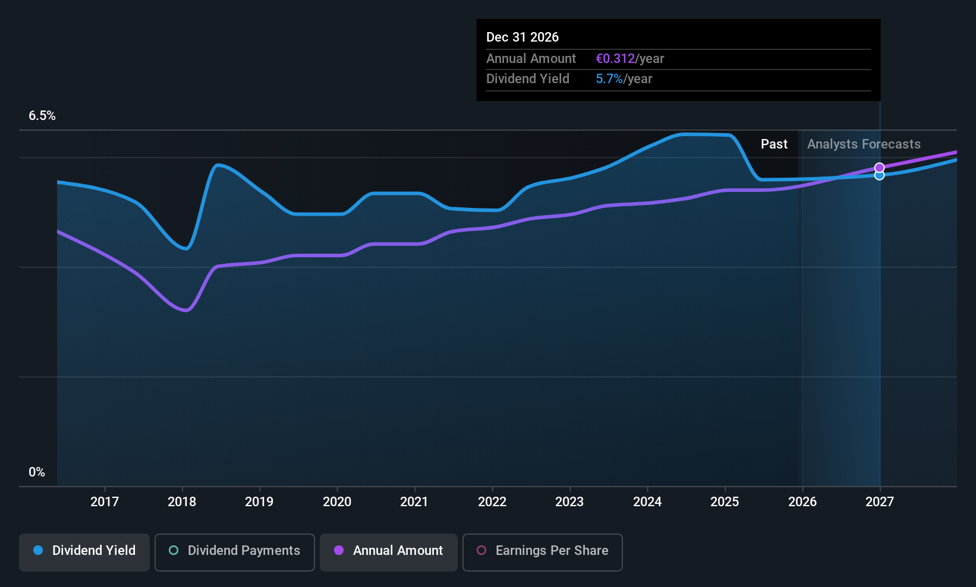The width and height of the screenshot is (976, 587).
Task: Click the teal ring in Dividend Payments legend
Action: 174,551
